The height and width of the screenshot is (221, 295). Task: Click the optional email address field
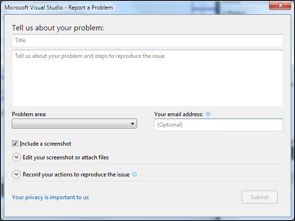pyautogui.click(x=218, y=125)
